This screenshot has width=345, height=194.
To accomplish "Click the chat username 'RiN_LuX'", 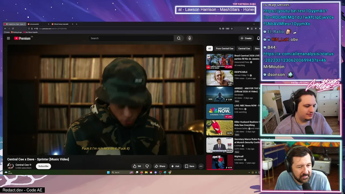I will (280, 39).
